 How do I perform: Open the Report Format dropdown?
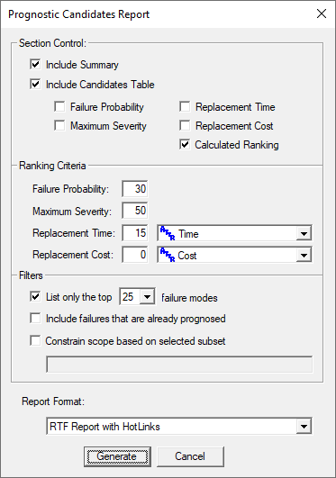[x=304, y=426]
